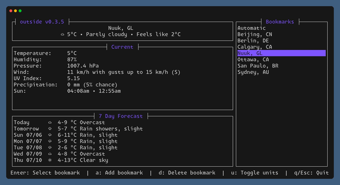Screen dimensions: 340x185
Task: Click the 7 Day Forecast panel header
Action: click(121, 116)
